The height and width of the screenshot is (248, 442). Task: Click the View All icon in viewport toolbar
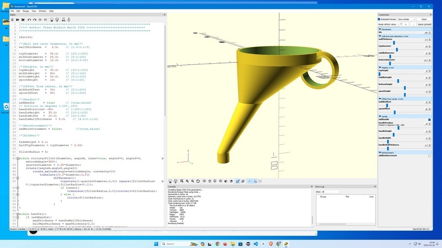tap(182, 181)
